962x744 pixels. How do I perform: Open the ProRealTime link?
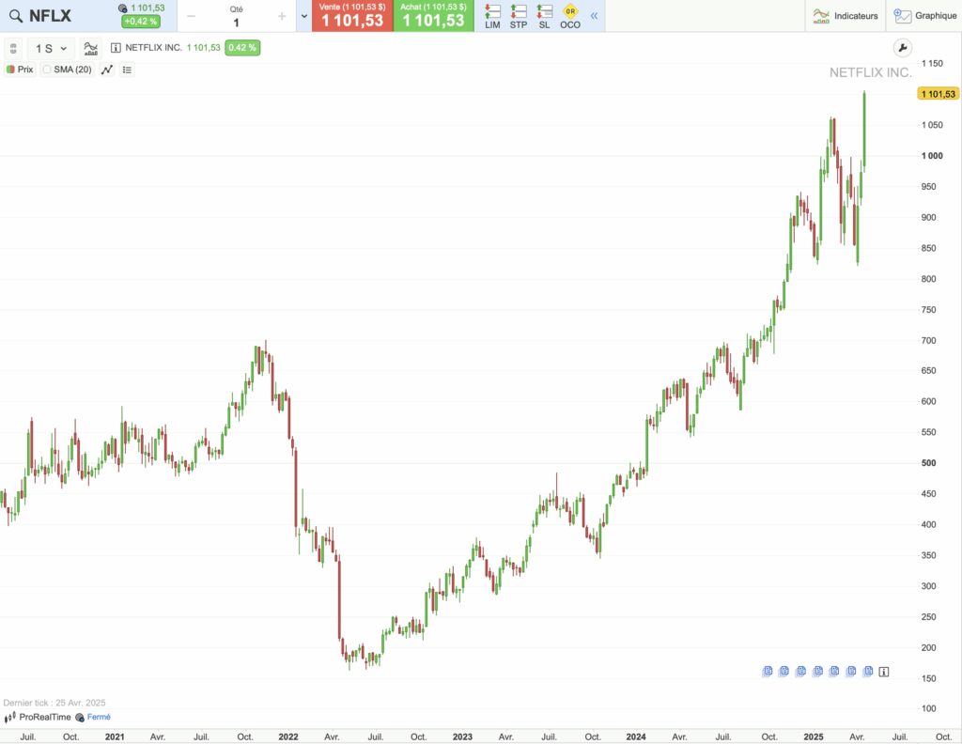(45, 717)
